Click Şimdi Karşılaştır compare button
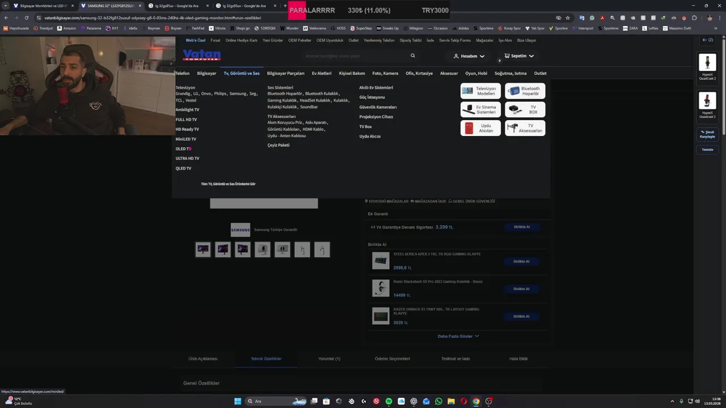The image size is (726, 408). pos(707,134)
